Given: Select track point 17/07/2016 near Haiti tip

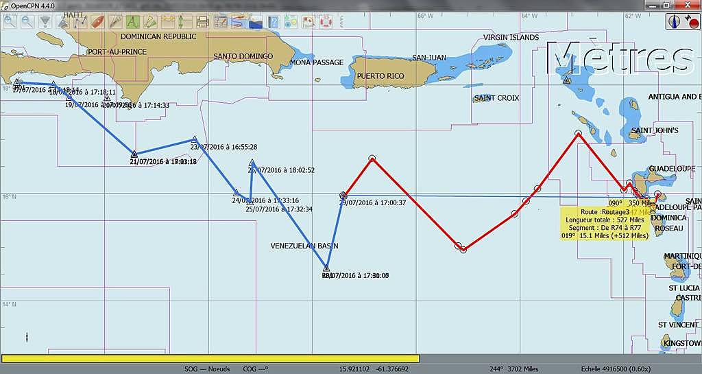Looking at the screenshot, I should [16, 82].
